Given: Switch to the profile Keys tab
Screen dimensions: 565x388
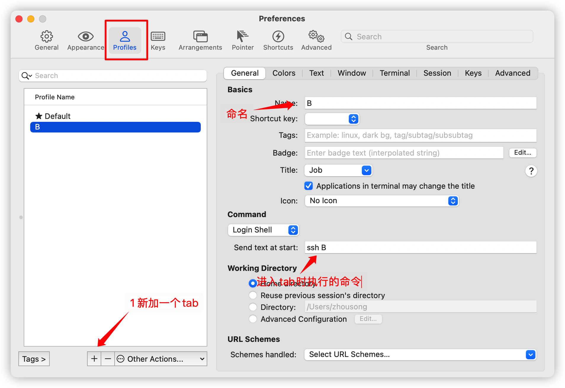Looking at the screenshot, I should (x=473, y=73).
